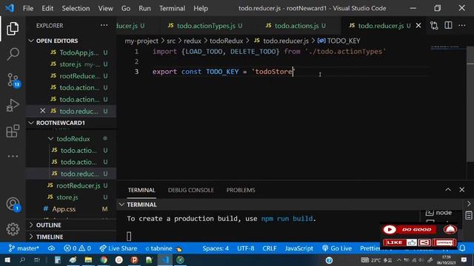Split the editor to the right

pyautogui.click(x=448, y=26)
